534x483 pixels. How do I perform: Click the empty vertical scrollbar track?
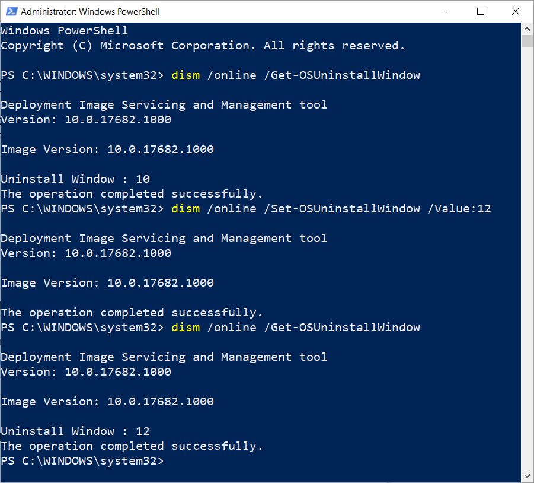click(527, 267)
